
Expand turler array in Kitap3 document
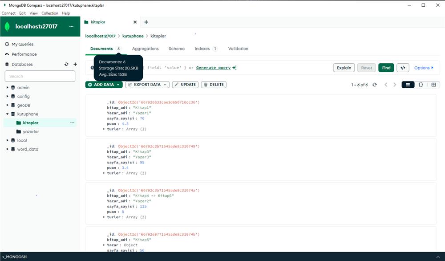tap(104, 173)
